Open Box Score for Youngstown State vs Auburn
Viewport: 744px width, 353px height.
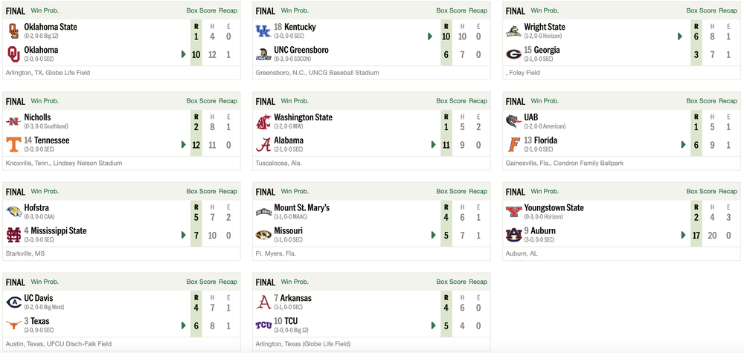click(702, 191)
